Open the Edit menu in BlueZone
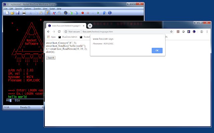 pos(11,9)
